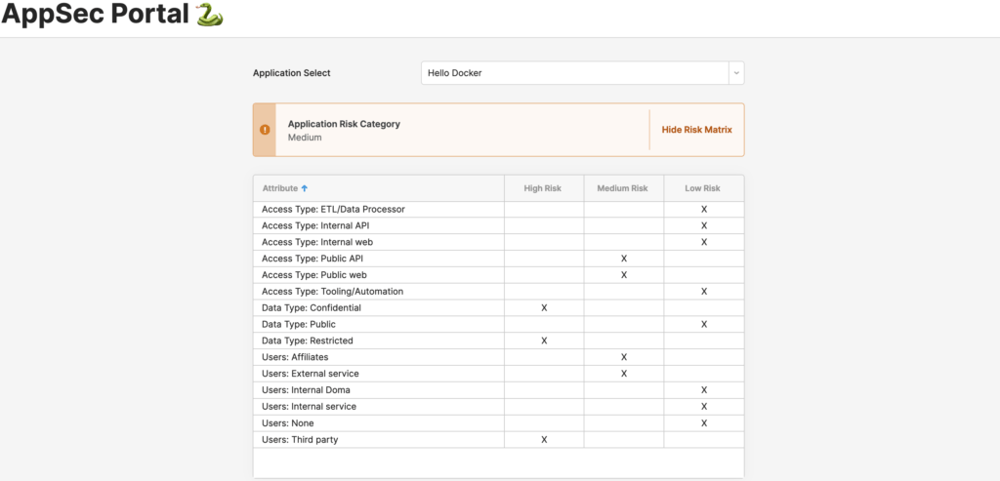Click the Attribute column header
The image size is (1000, 481).
[x=379, y=188]
